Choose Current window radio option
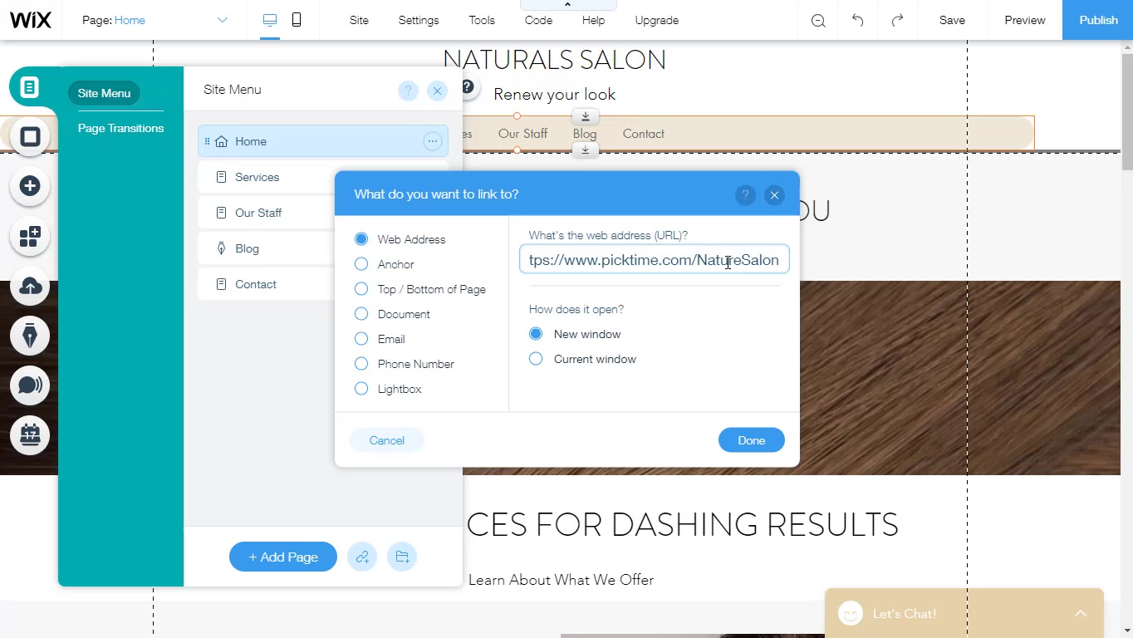Viewport: 1133px width, 638px height. click(536, 359)
